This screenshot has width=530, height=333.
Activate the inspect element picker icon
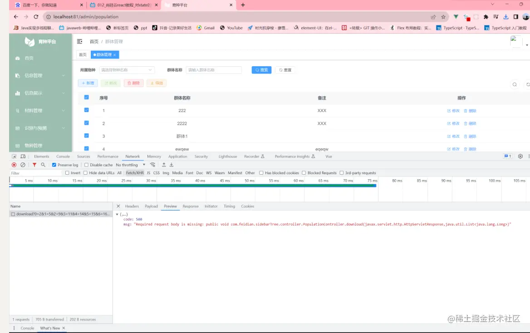tap(14, 156)
